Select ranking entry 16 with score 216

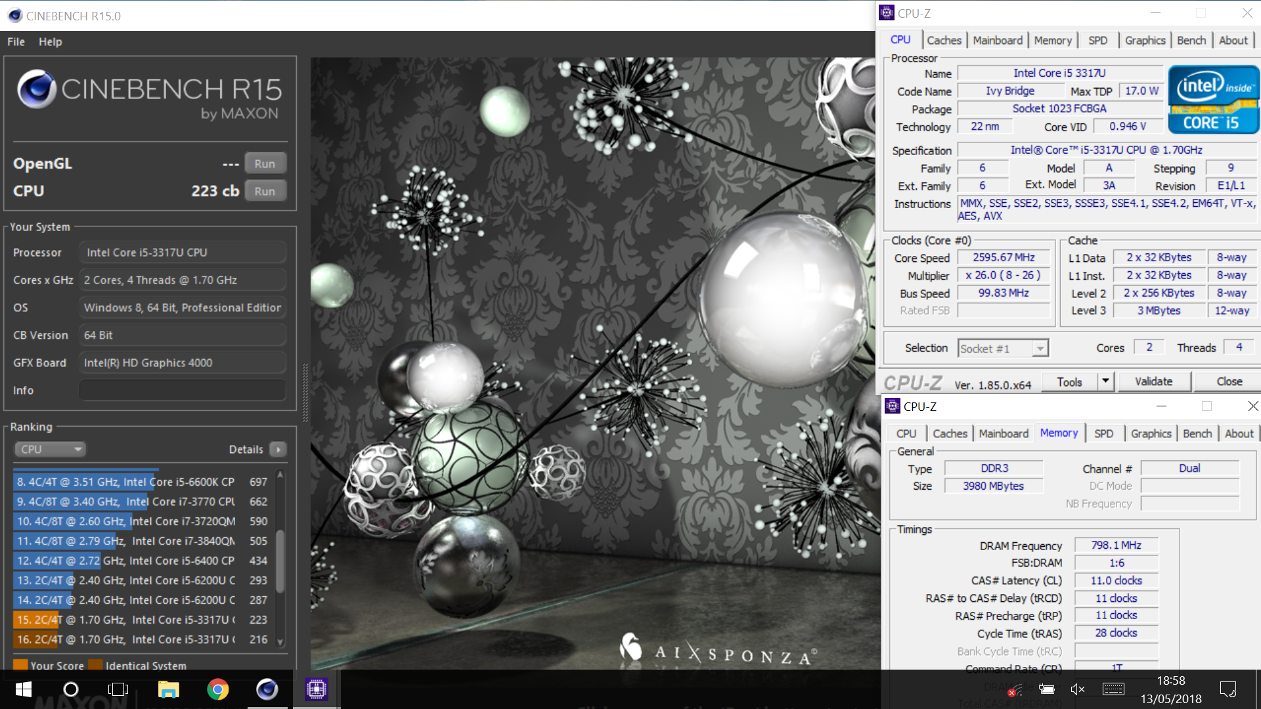coord(143,639)
